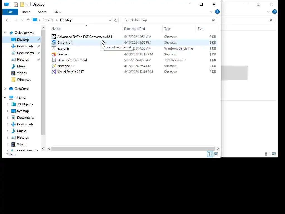The image size is (285, 214).
Task: Click the Forward navigation arrow
Action: tap(16, 20)
